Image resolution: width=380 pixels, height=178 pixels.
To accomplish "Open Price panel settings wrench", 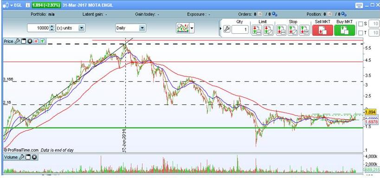I will (x=17, y=41).
